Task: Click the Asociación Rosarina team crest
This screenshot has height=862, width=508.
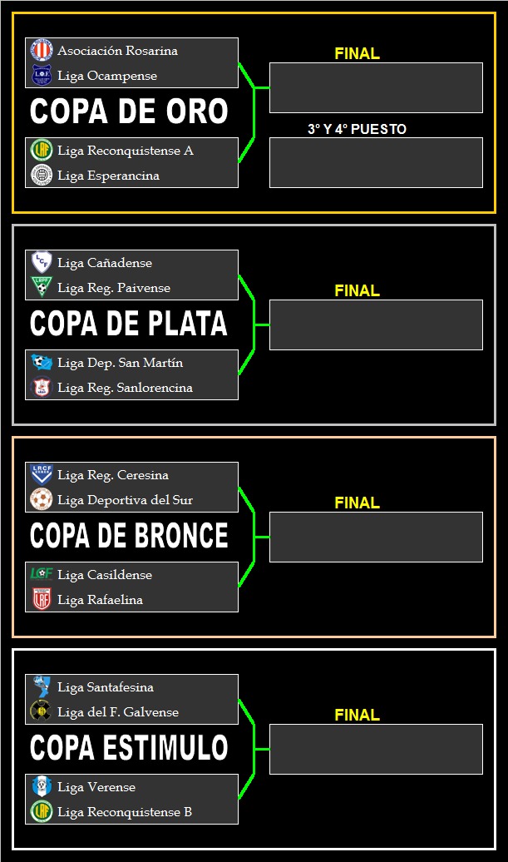Action: (42, 51)
